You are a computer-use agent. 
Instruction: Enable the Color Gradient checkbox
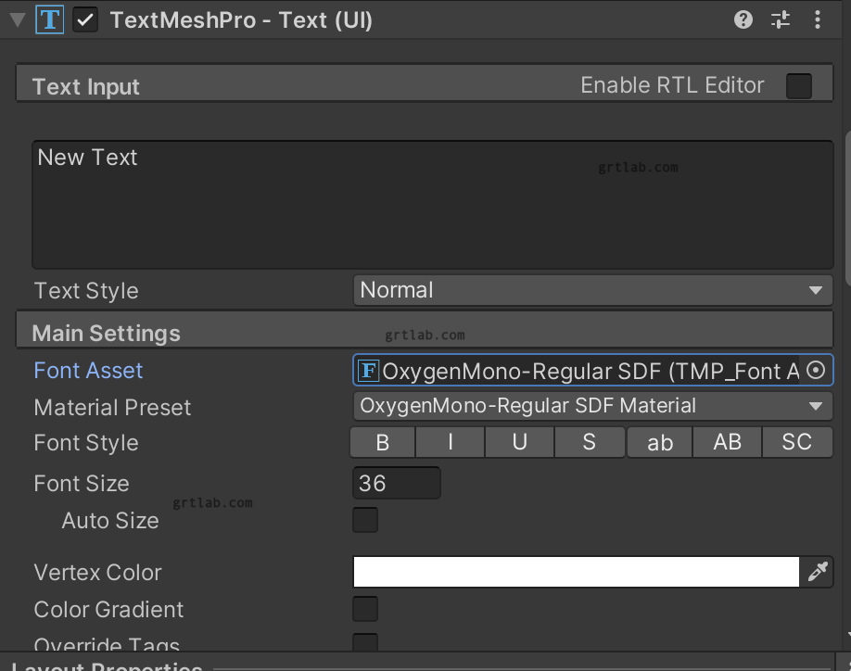pos(364,609)
